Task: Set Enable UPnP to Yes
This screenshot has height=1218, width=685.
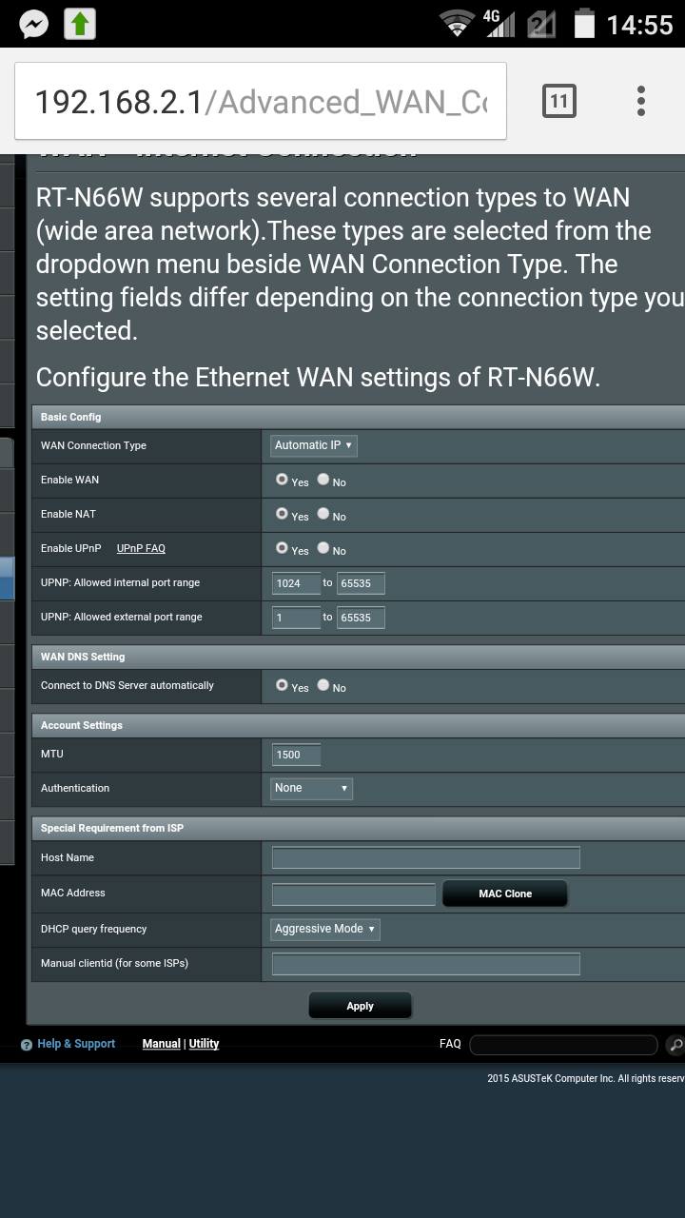Action: pos(282,548)
